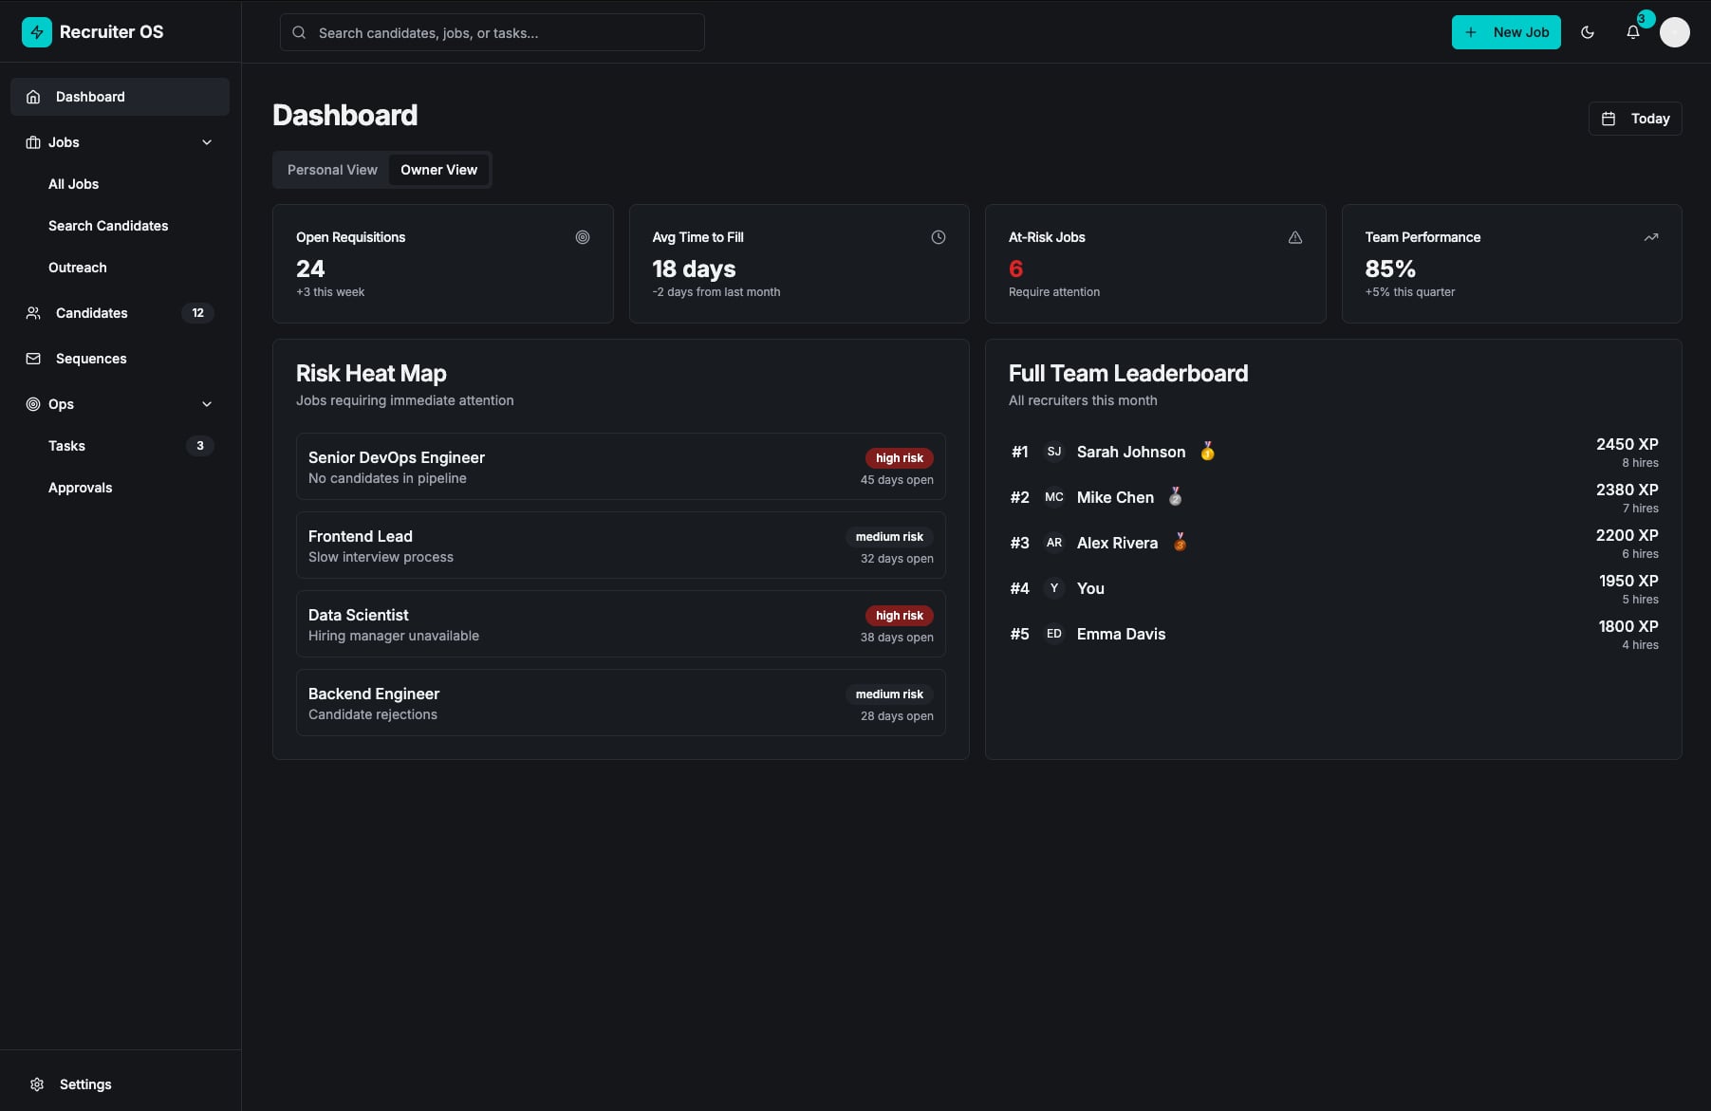Viewport: 1711px width, 1111px height.
Task: Open the Today date picker
Action: (x=1635, y=119)
